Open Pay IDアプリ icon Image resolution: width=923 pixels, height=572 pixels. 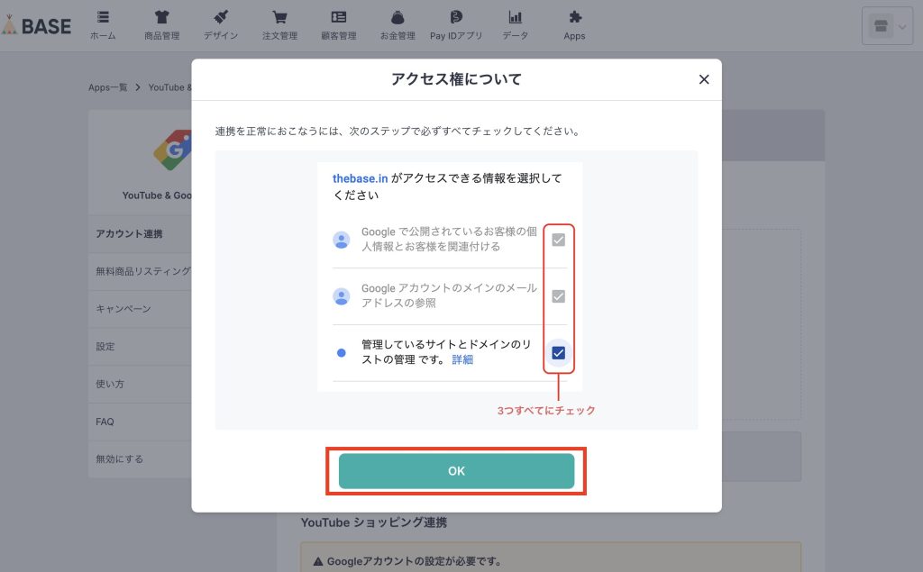(456, 17)
